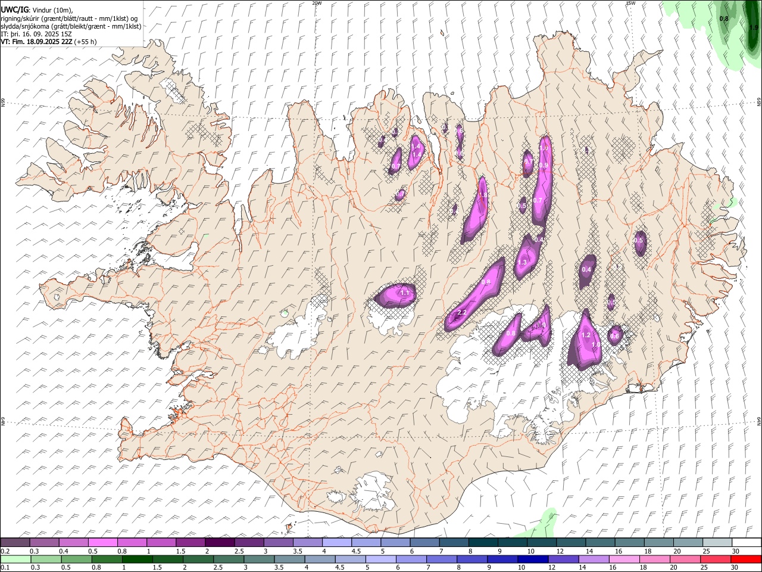Click the palest green 0.1 swatch, bottom legend row
This screenshot has width=762, height=572.
click(x=15, y=559)
